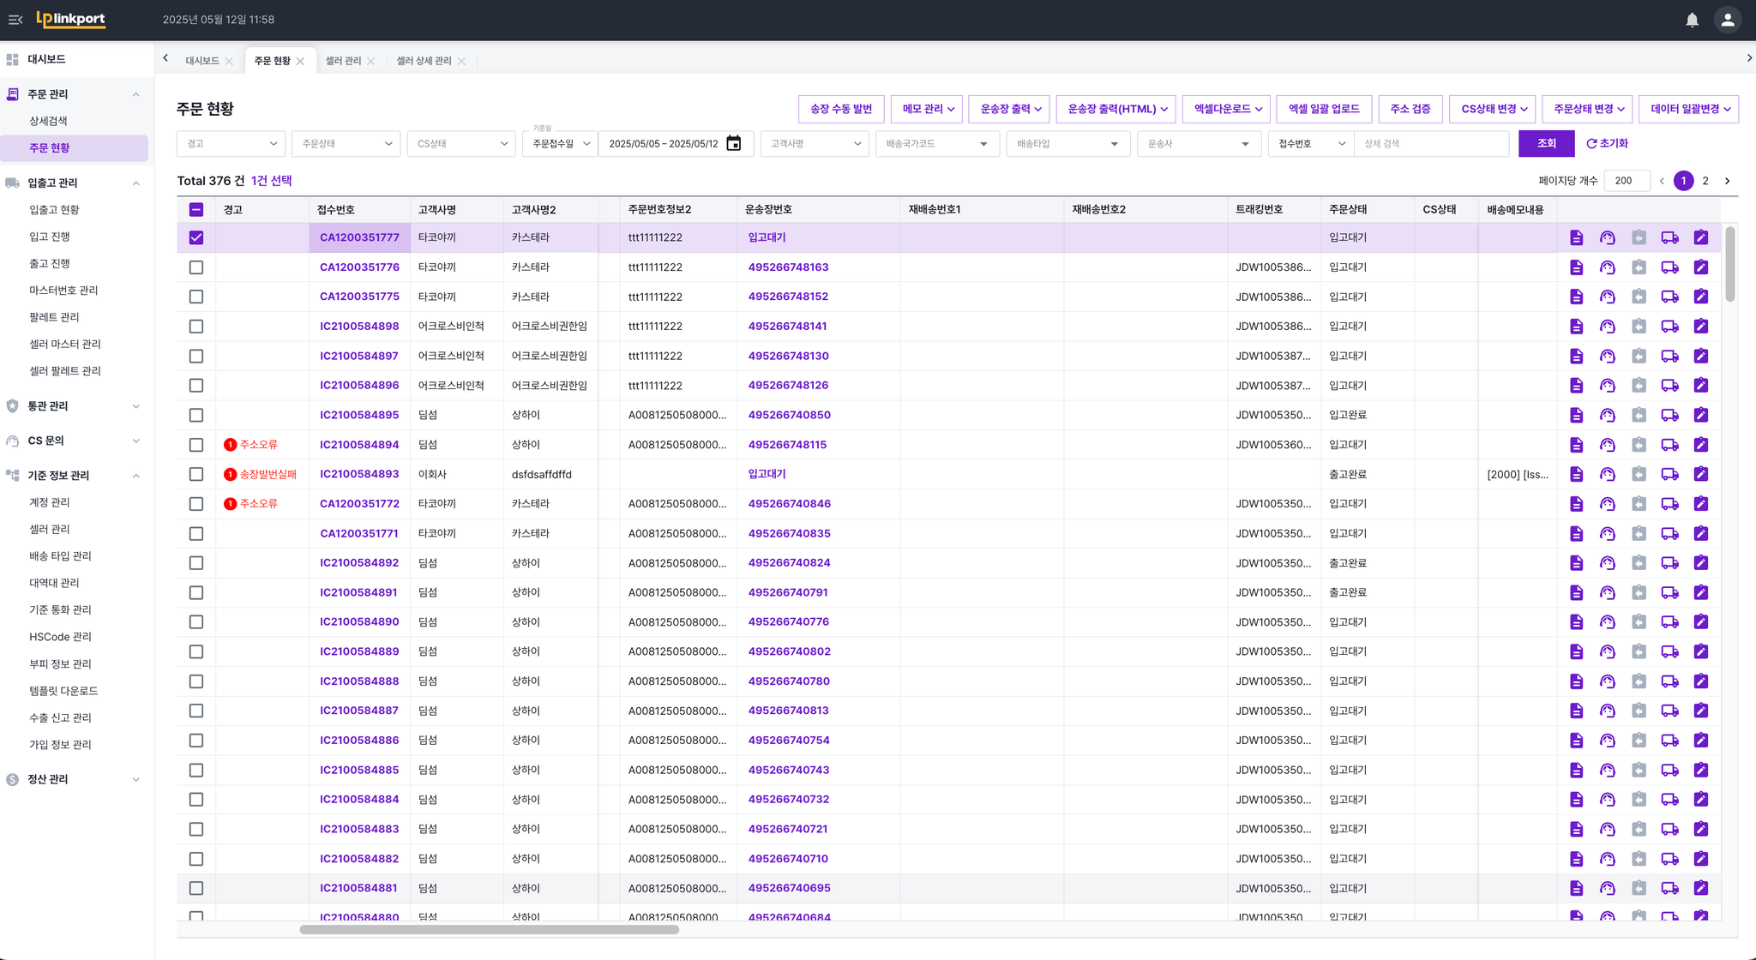Click edit clipboard icon for IC2100584897
This screenshot has width=1756, height=960.
point(1701,356)
